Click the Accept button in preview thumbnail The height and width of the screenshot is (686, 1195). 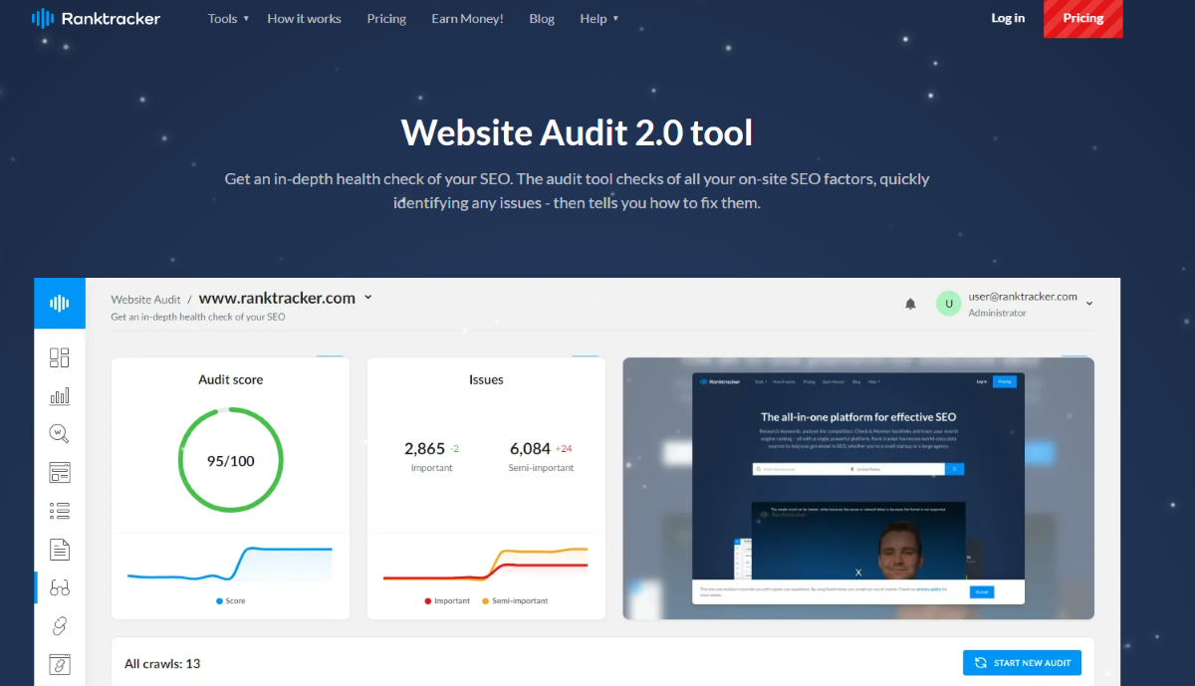(982, 592)
